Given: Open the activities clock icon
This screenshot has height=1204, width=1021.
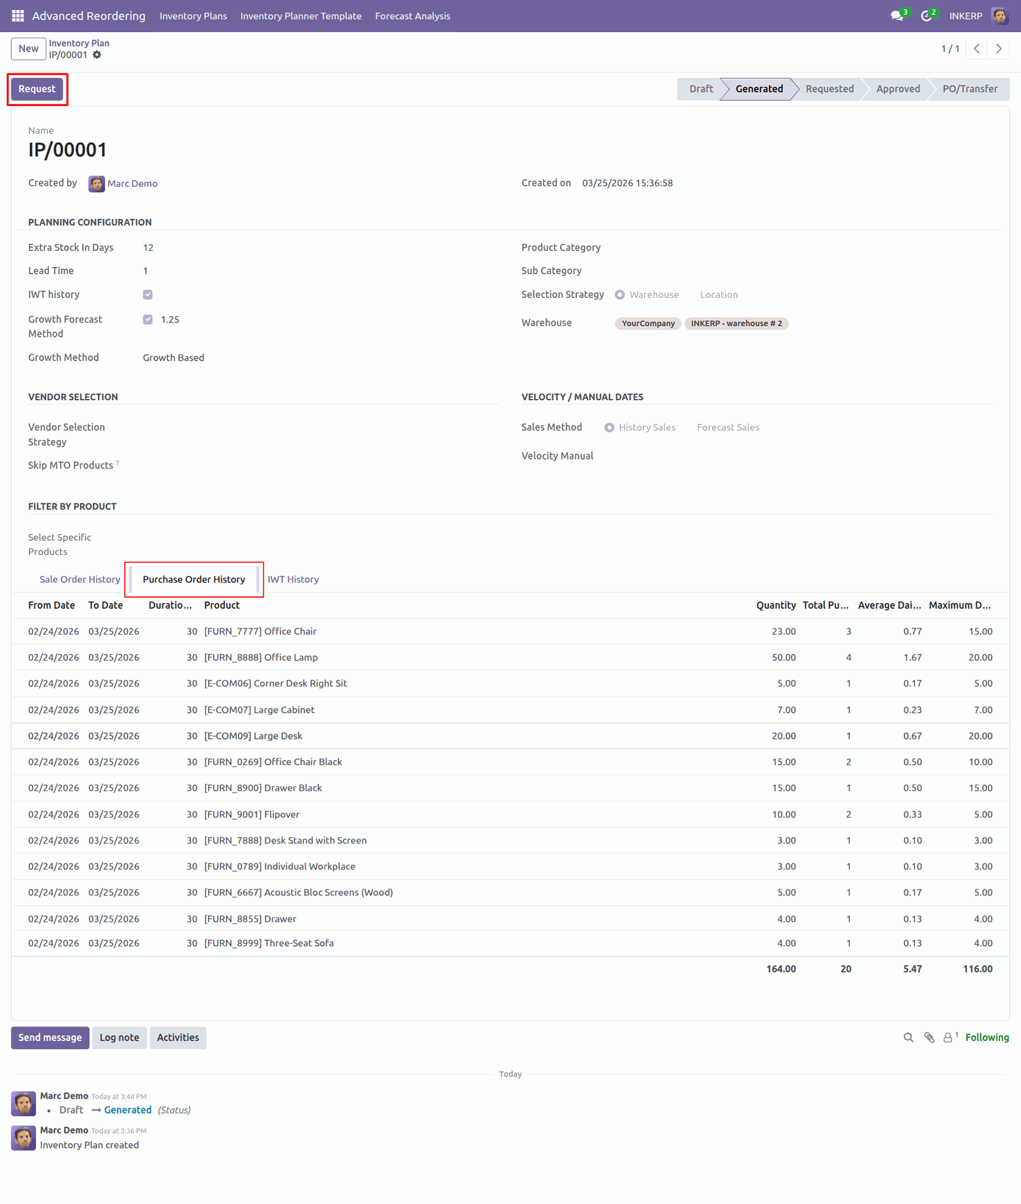Looking at the screenshot, I should (926, 16).
